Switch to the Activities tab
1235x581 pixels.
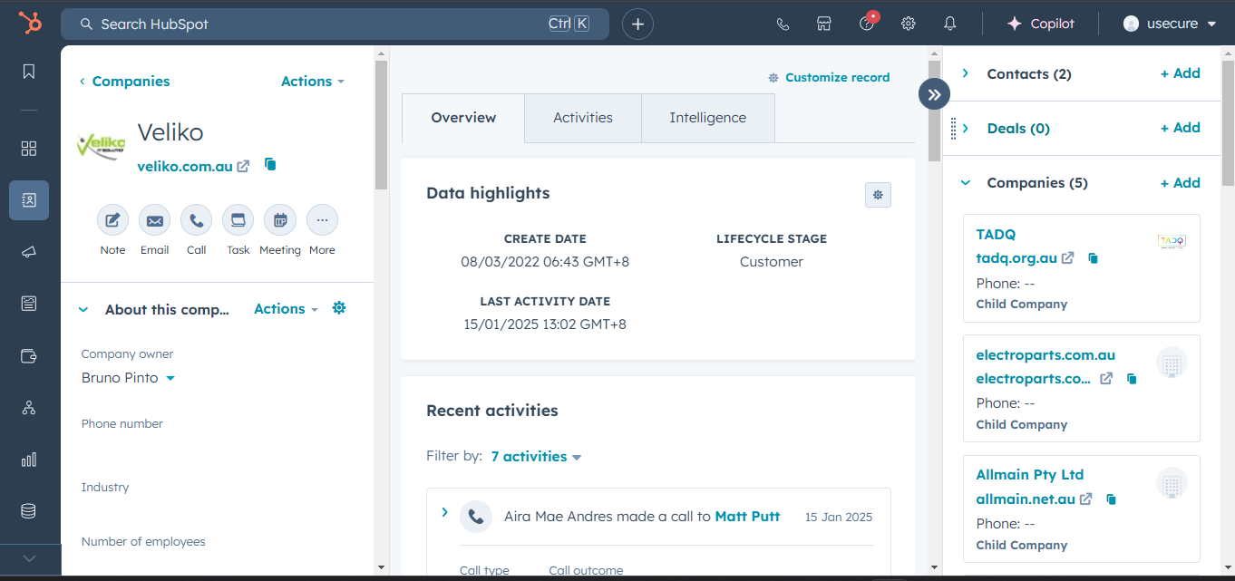tap(583, 118)
